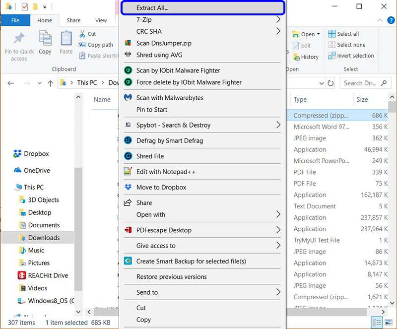Viewport: 397px width, 329px height.
Task: Open the Downloads folder in sidebar
Action: (x=44, y=238)
